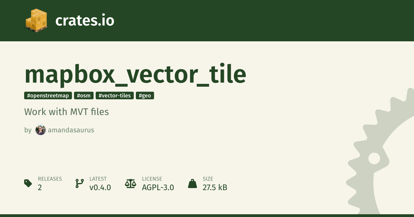
Task: Click the crates.io box logo icon
Action: coord(36,20)
